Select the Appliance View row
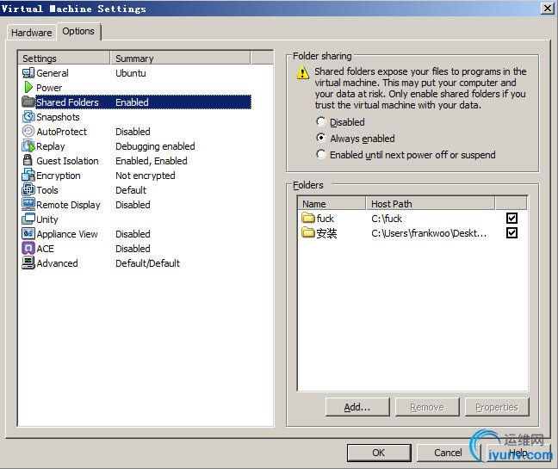 pos(136,233)
